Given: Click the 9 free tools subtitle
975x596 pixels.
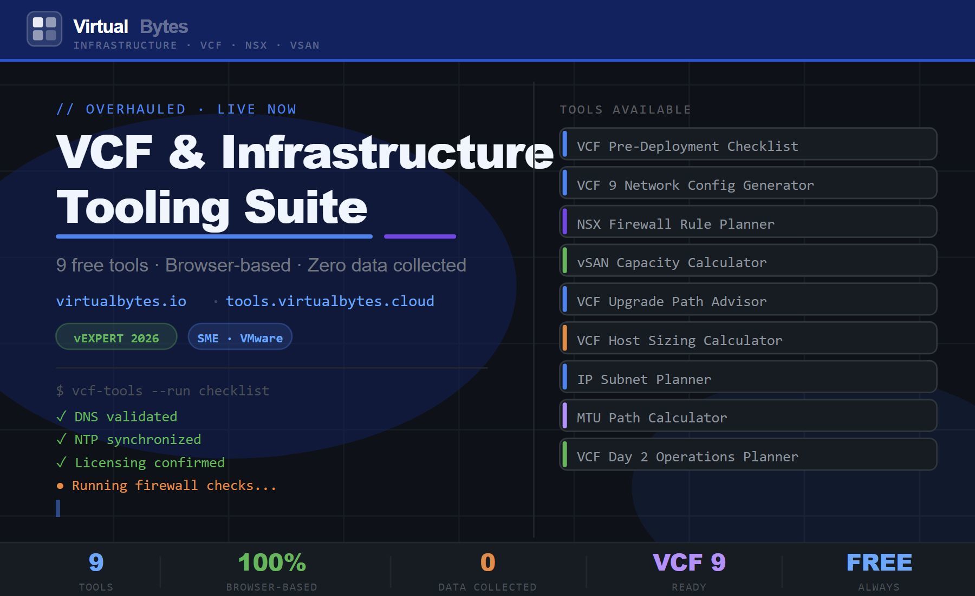Looking at the screenshot, I should coord(261,265).
